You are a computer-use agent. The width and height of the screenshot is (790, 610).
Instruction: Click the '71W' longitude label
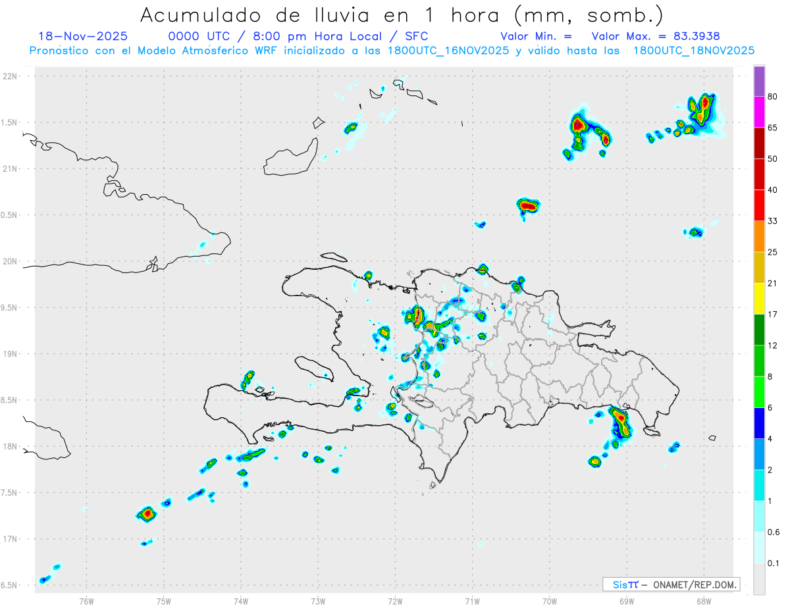point(472,601)
